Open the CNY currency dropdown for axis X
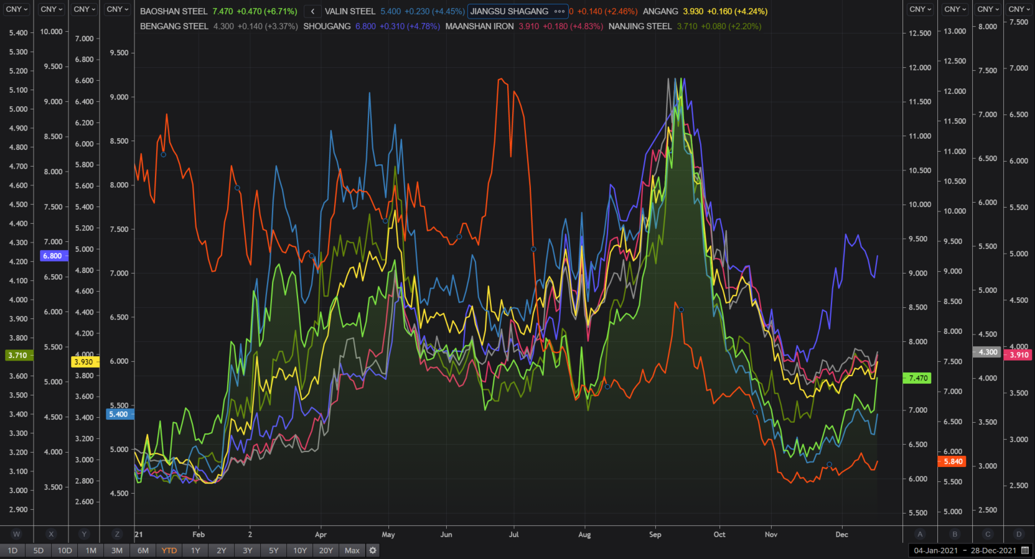Viewport: 1035px width, 559px height. tap(51, 9)
